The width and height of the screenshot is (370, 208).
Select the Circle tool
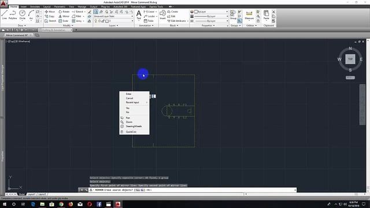coord(23,14)
